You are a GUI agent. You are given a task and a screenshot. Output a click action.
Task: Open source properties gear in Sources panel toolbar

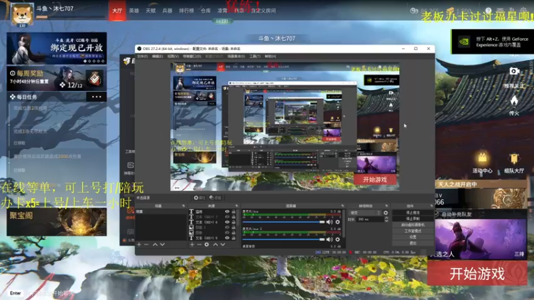tap(207, 245)
